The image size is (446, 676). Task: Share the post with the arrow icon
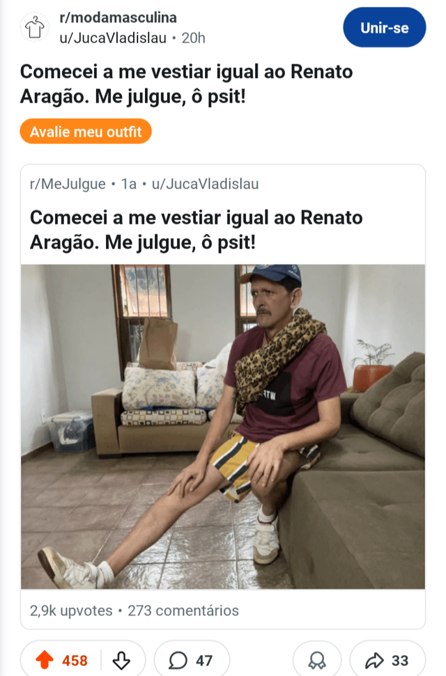pos(374,660)
